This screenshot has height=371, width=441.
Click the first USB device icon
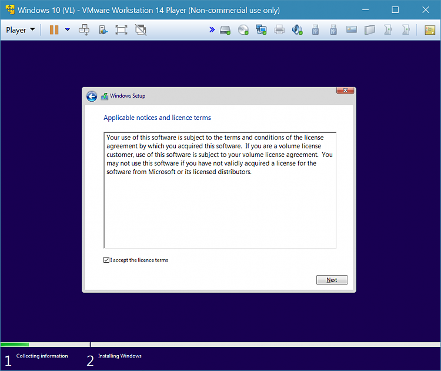pos(315,30)
